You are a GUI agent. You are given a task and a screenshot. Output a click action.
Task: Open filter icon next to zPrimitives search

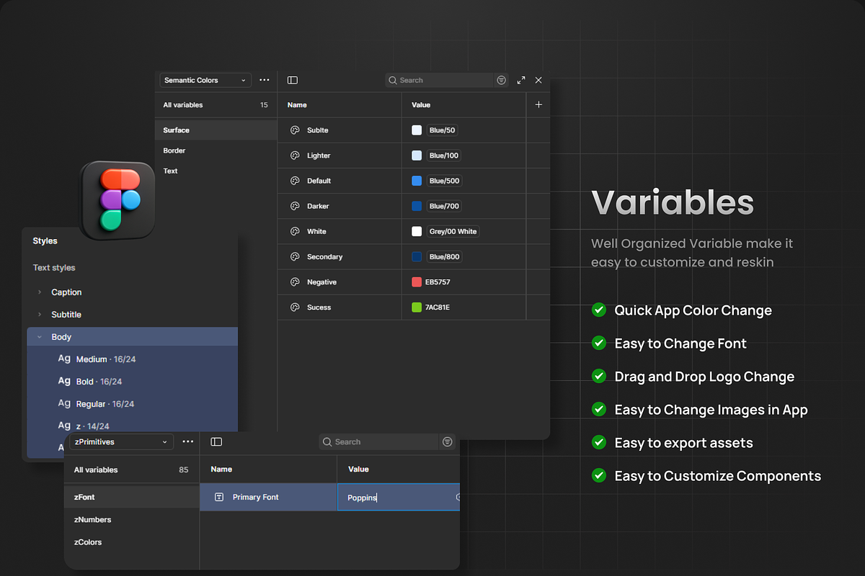click(448, 441)
